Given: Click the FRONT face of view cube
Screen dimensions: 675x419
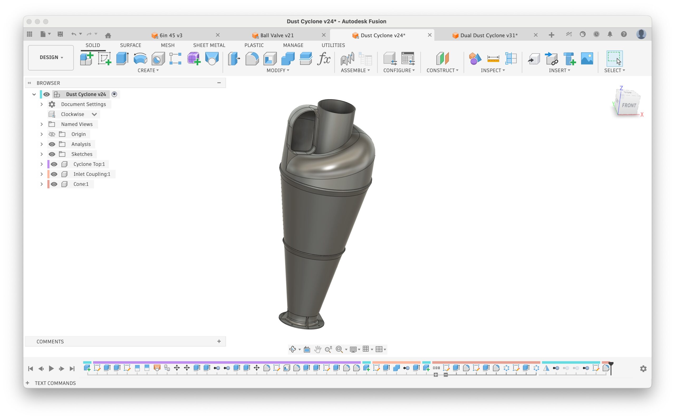Looking at the screenshot, I should [629, 105].
